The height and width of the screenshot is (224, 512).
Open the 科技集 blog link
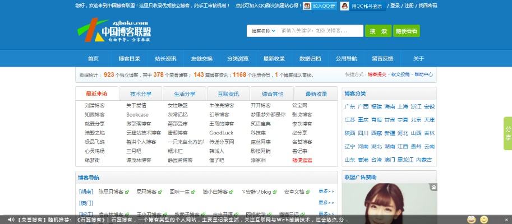259,133
